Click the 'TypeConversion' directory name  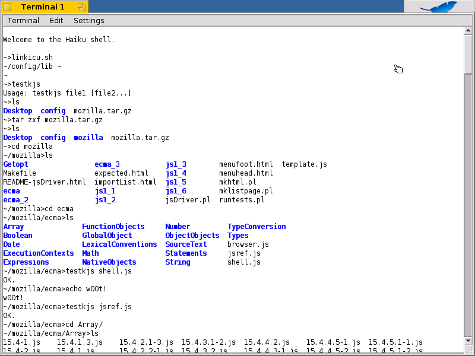click(x=256, y=227)
